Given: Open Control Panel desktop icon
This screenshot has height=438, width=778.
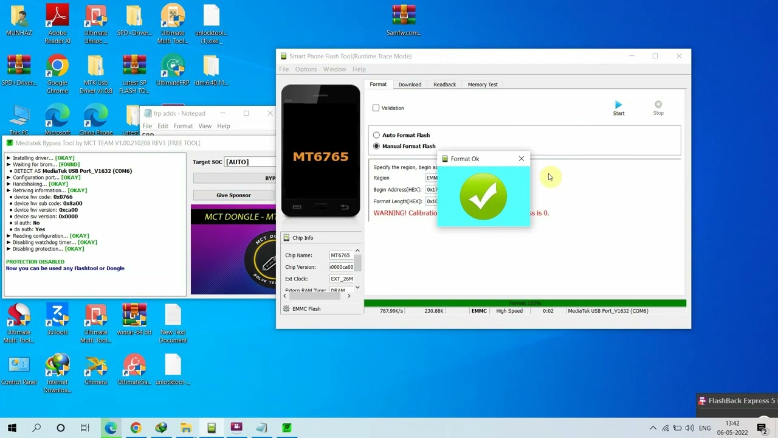Looking at the screenshot, I should coord(19,370).
